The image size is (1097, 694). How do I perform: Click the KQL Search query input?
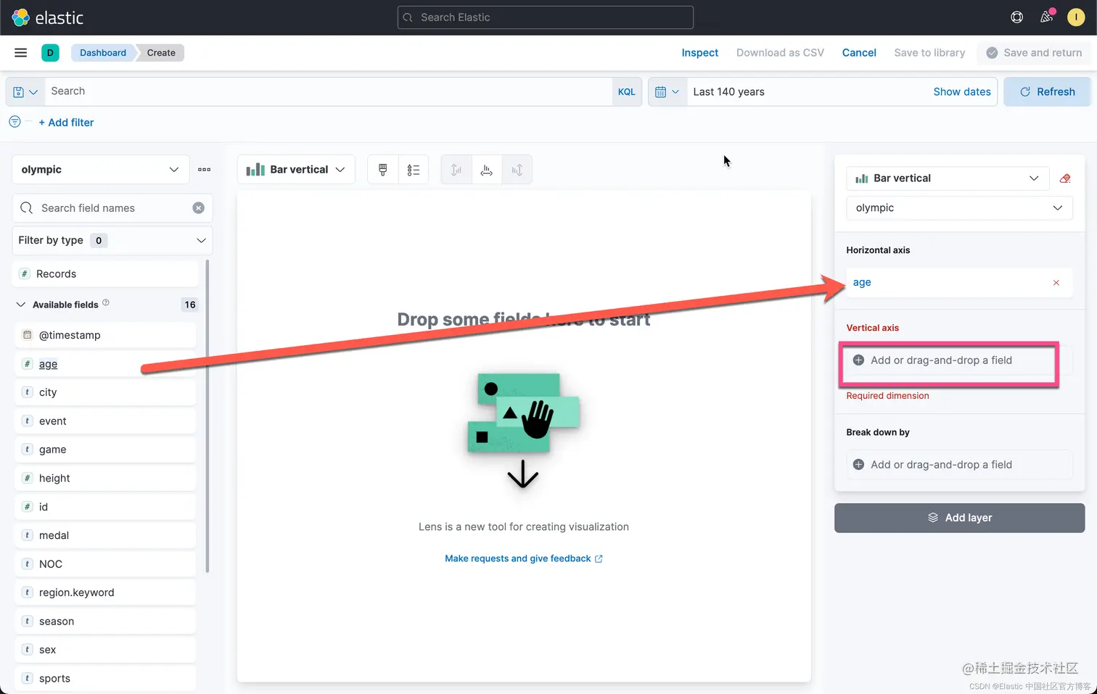329,92
